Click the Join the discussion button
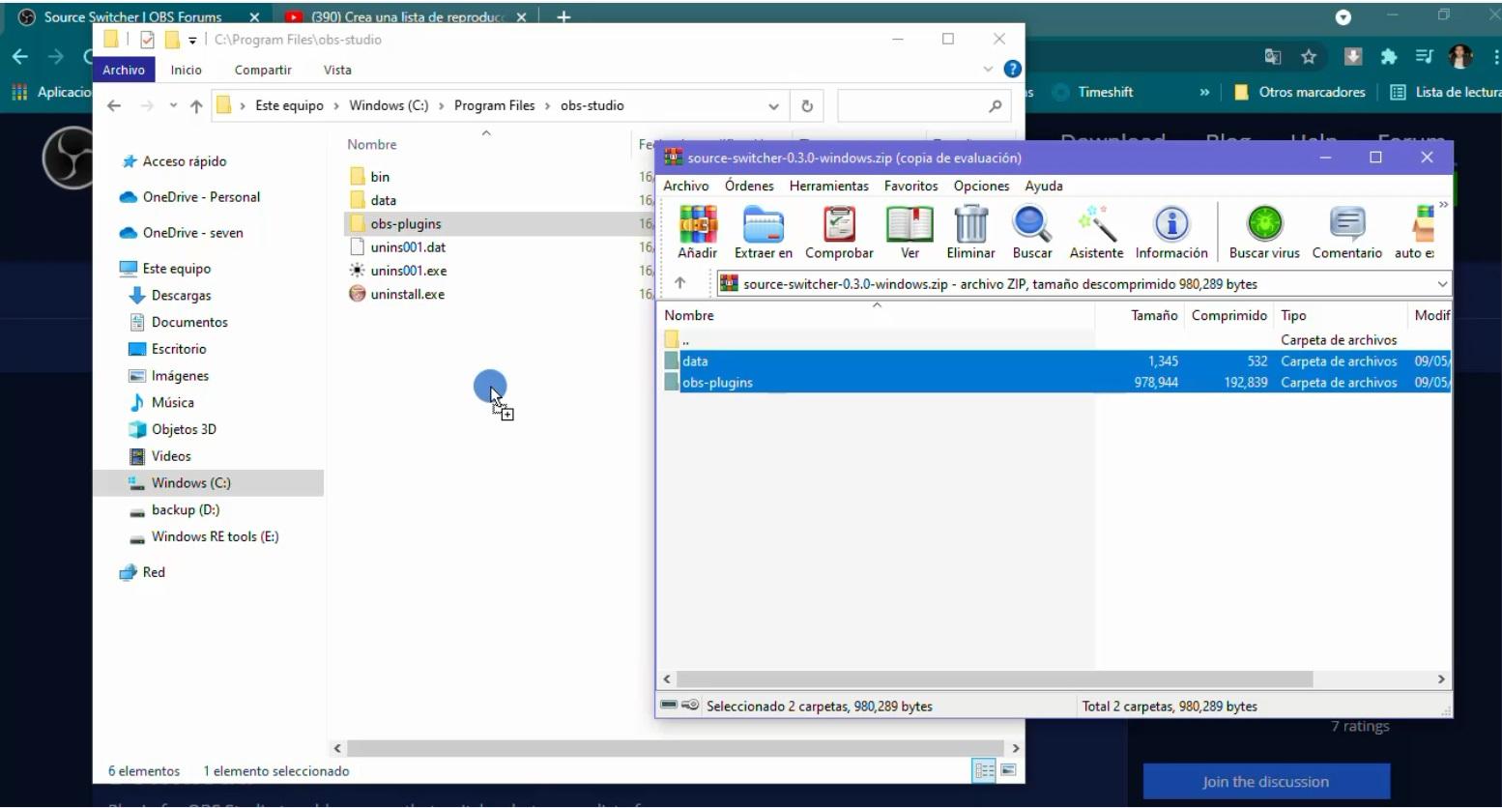Viewport: 1502px width, 808px height. pos(1265,781)
